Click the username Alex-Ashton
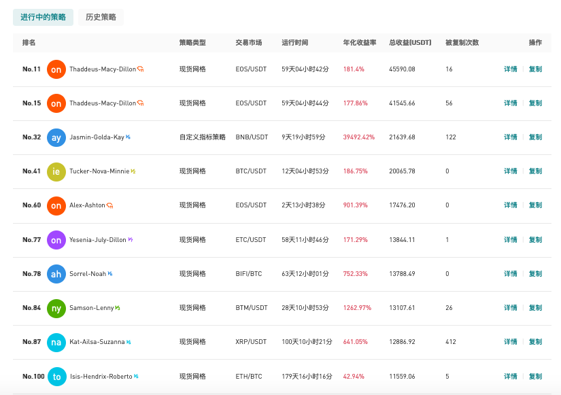This screenshot has height=395, width=561. tap(87, 205)
